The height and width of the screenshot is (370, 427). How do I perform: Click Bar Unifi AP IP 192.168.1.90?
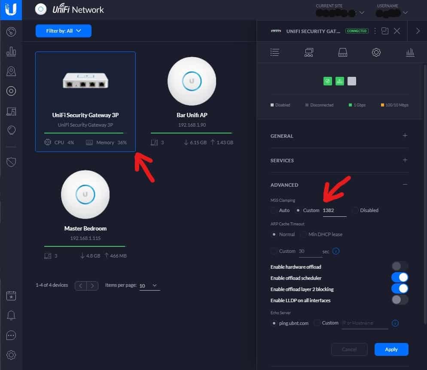192,125
